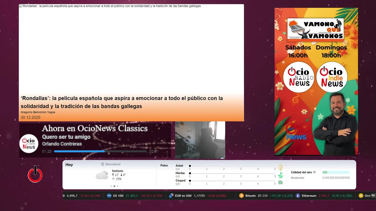Click the author Gregorio Belinchón Yagüe

(x=38, y=112)
